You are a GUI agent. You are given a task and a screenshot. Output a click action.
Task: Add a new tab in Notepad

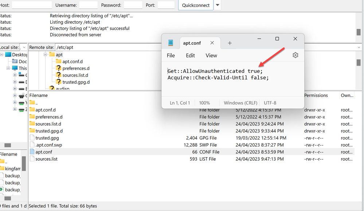[230, 43]
